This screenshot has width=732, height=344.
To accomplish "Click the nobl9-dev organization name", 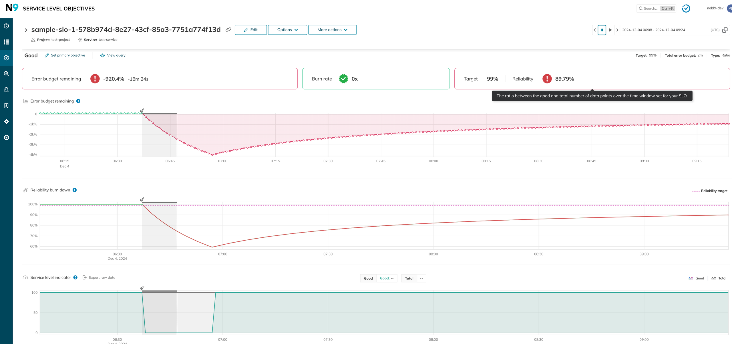I will [x=715, y=8].
